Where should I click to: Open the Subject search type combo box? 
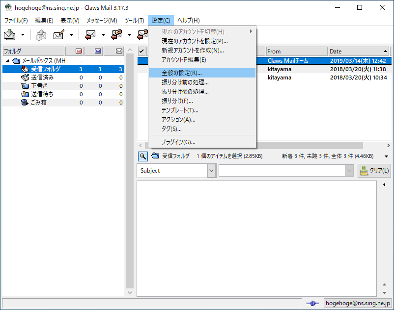(x=176, y=171)
